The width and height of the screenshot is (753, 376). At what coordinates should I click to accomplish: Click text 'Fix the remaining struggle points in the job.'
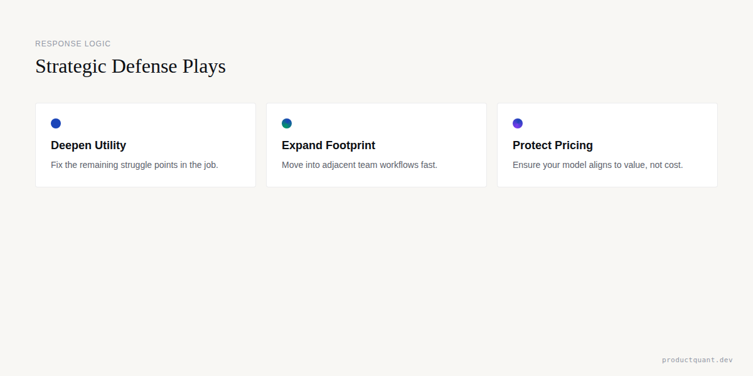tap(134, 165)
